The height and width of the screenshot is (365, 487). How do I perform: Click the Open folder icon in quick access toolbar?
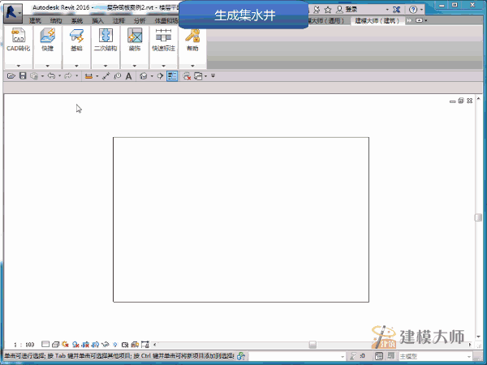tap(11, 76)
